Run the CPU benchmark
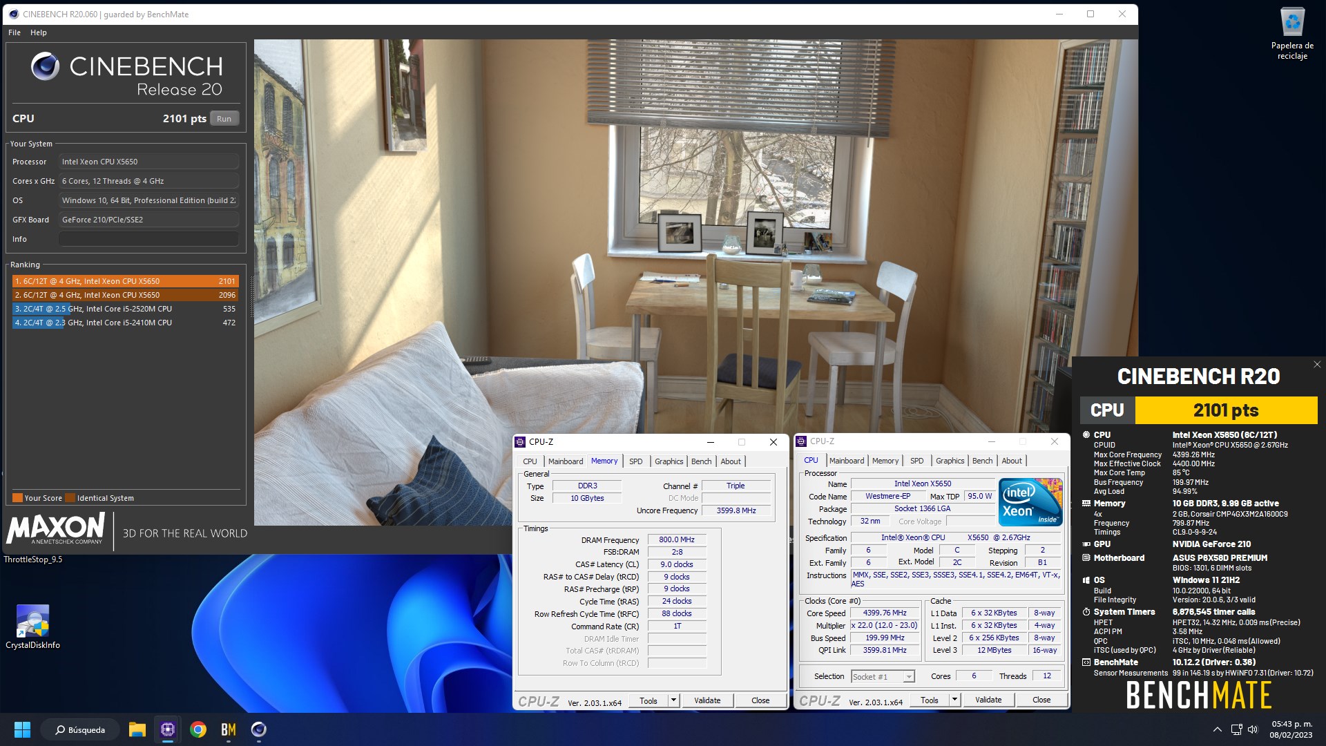1326x746 pixels. (224, 119)
